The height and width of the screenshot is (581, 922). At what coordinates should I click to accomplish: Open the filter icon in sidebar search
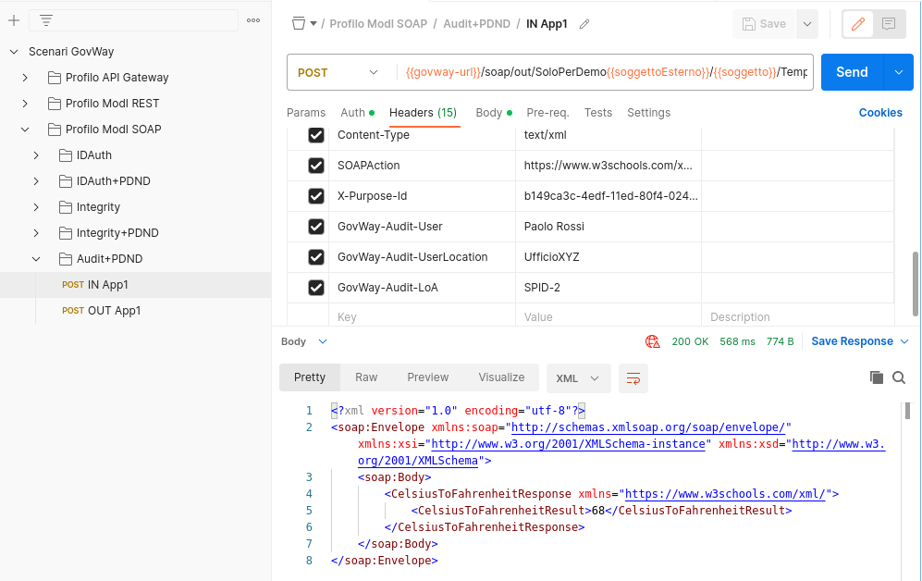(x=46, y=20)
